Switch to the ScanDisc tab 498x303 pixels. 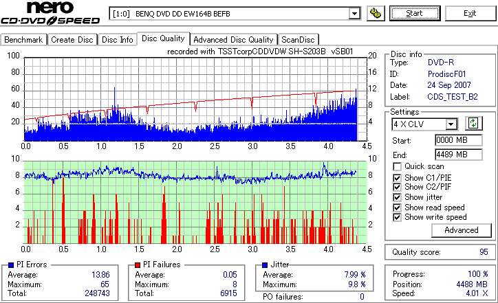[298, 40]
